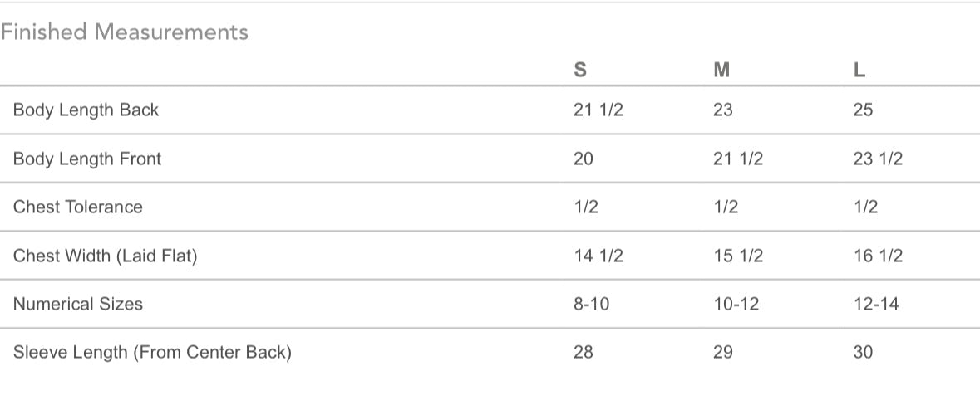Click the Body Length Back value 25
Screen dimensions: 980x410
click(x=863, y=110)
